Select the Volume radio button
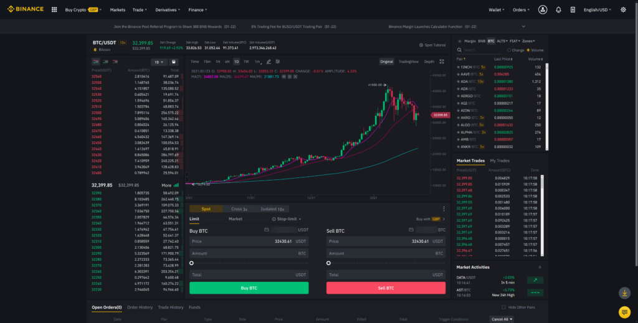 click(528, 50)
